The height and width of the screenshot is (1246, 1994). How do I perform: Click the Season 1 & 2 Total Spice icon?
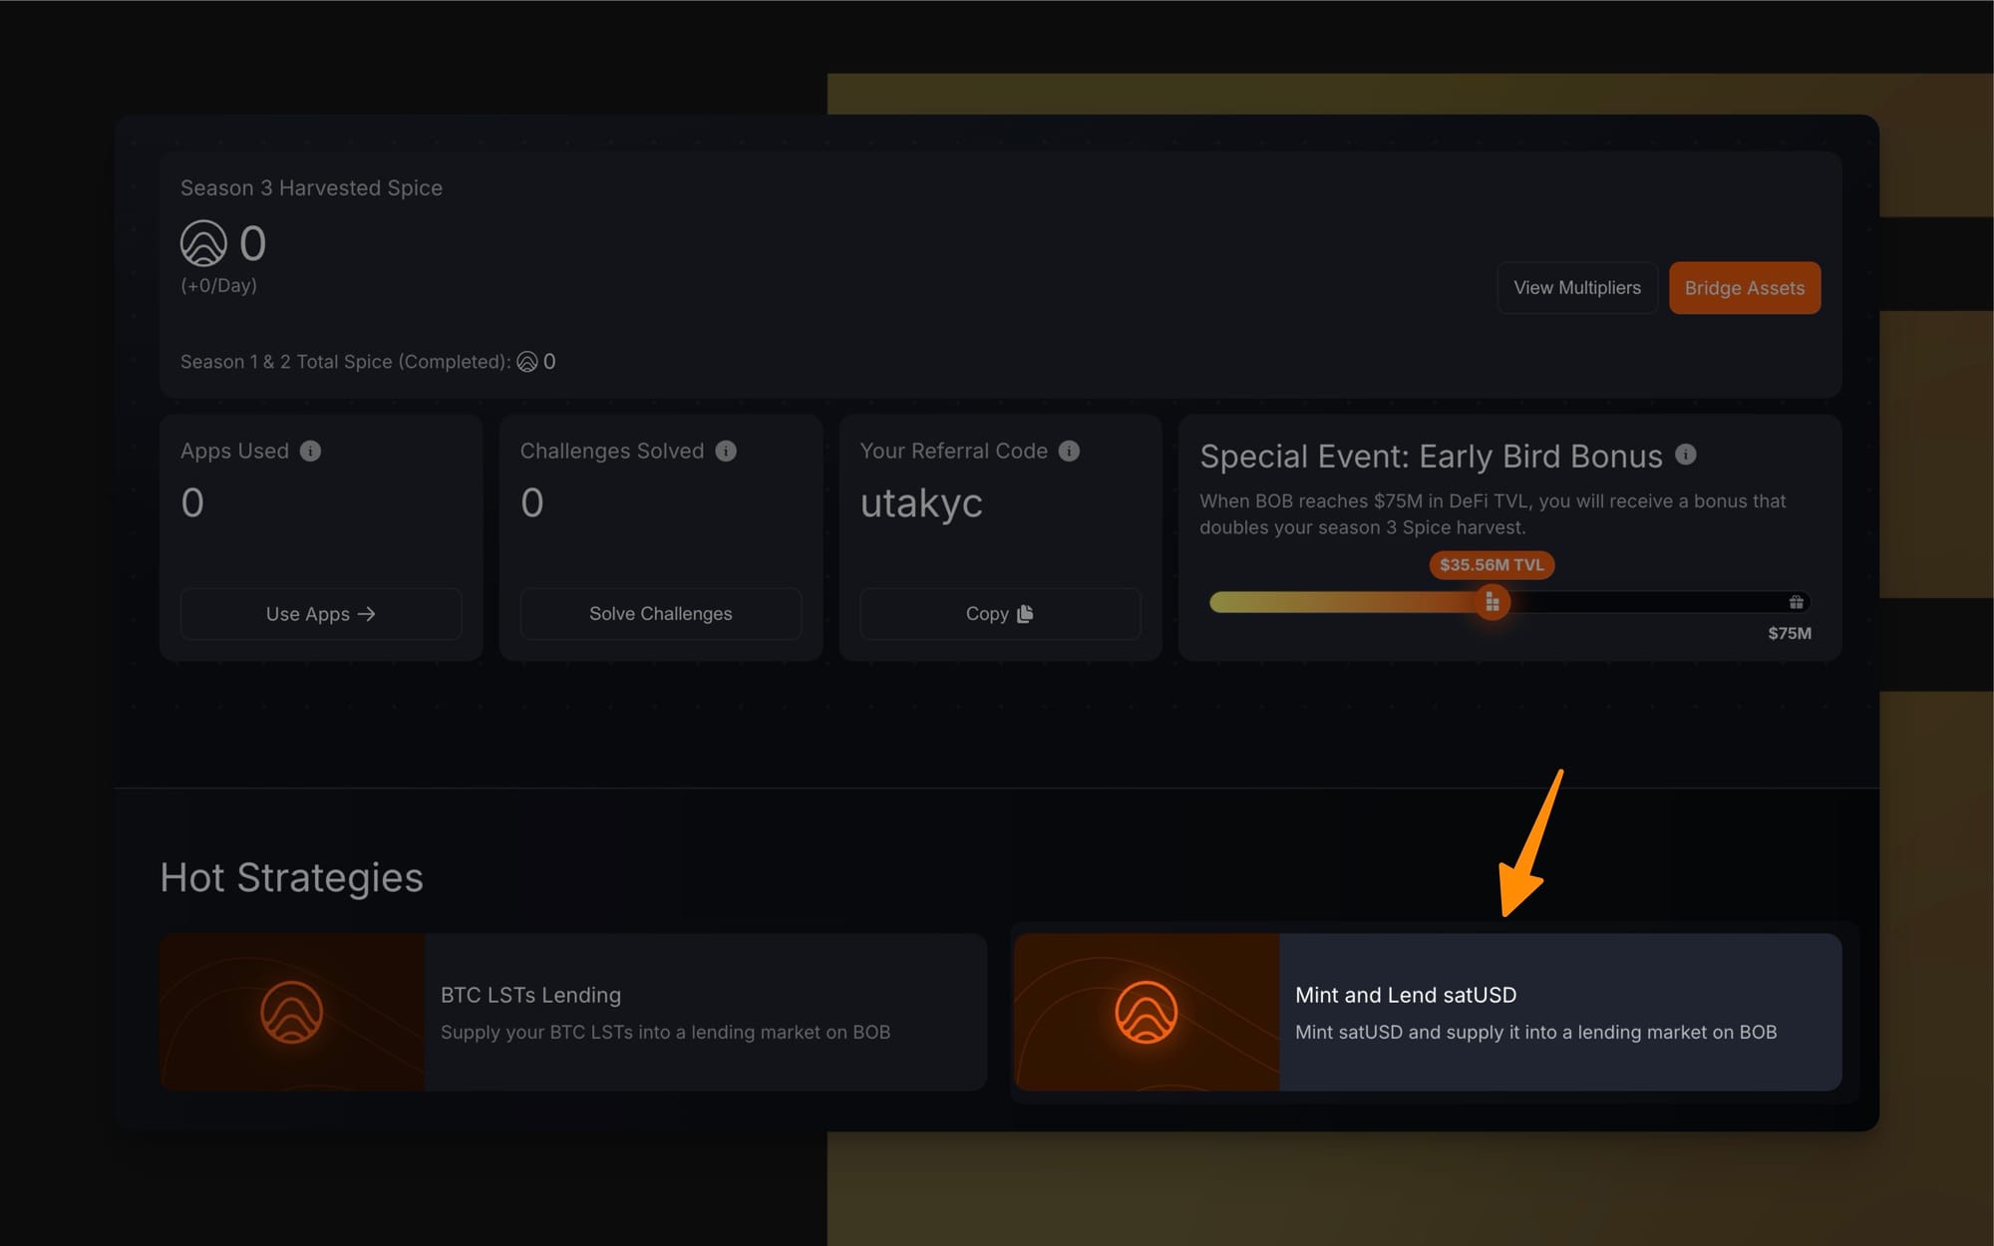pos(527,362)
